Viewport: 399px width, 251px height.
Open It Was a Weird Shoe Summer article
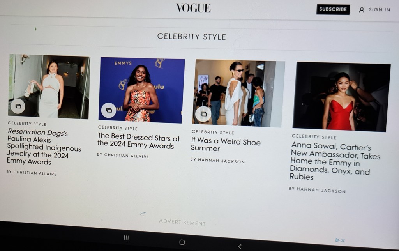[226, 144]
